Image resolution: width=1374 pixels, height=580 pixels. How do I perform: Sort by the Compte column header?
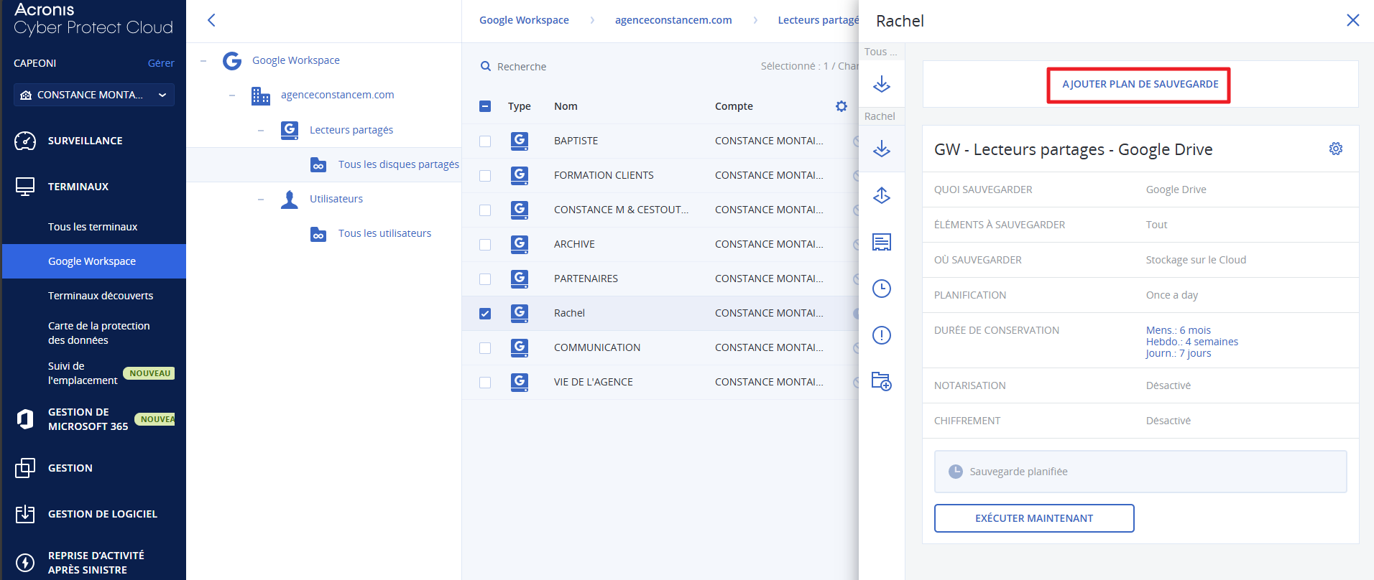coord(734,106)
